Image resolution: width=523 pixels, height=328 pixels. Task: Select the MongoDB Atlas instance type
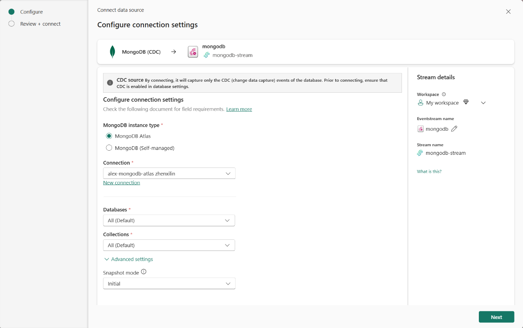(109, 136)
